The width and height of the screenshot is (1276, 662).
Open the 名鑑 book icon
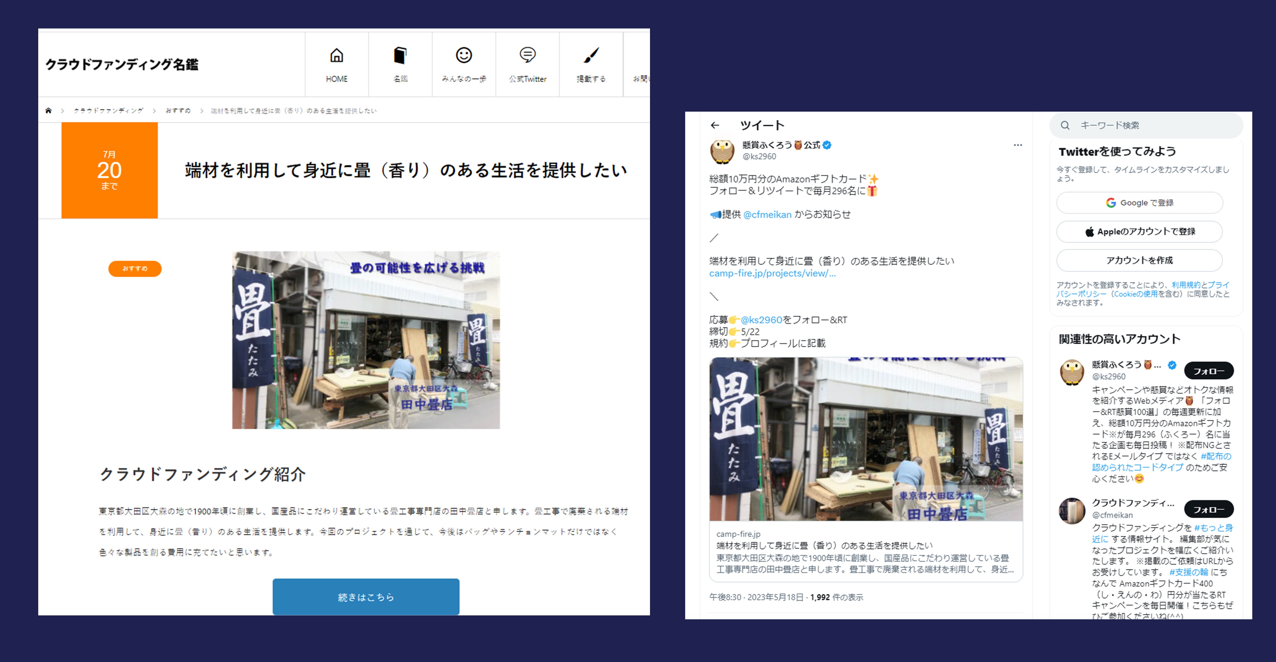coord(400,56)
